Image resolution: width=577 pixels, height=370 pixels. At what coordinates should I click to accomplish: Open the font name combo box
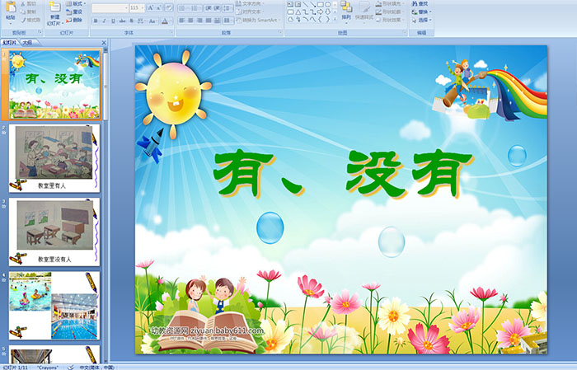[110, 7]
